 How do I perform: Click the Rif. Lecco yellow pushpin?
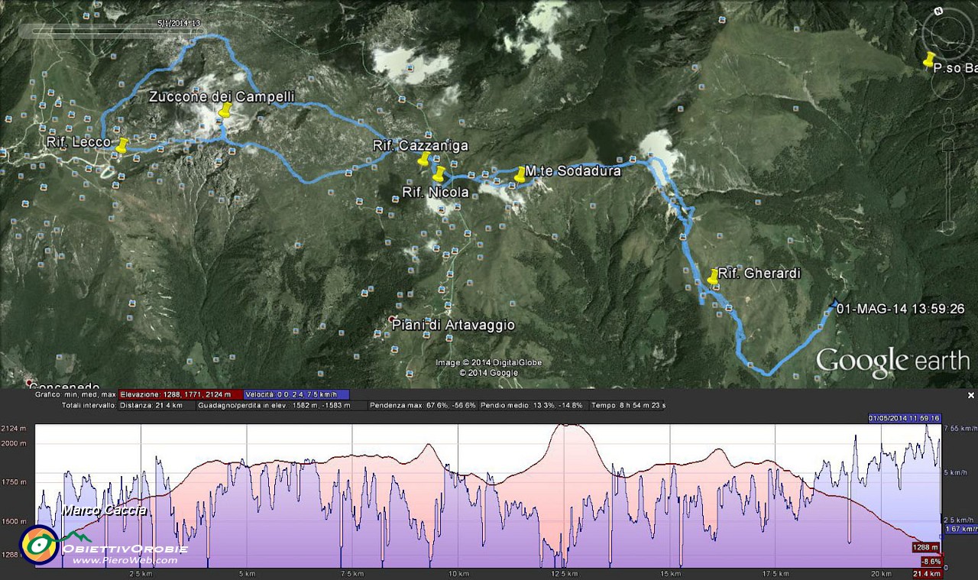click(x=121, y=145)
